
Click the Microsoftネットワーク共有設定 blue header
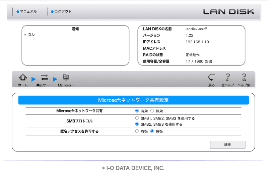133,100
